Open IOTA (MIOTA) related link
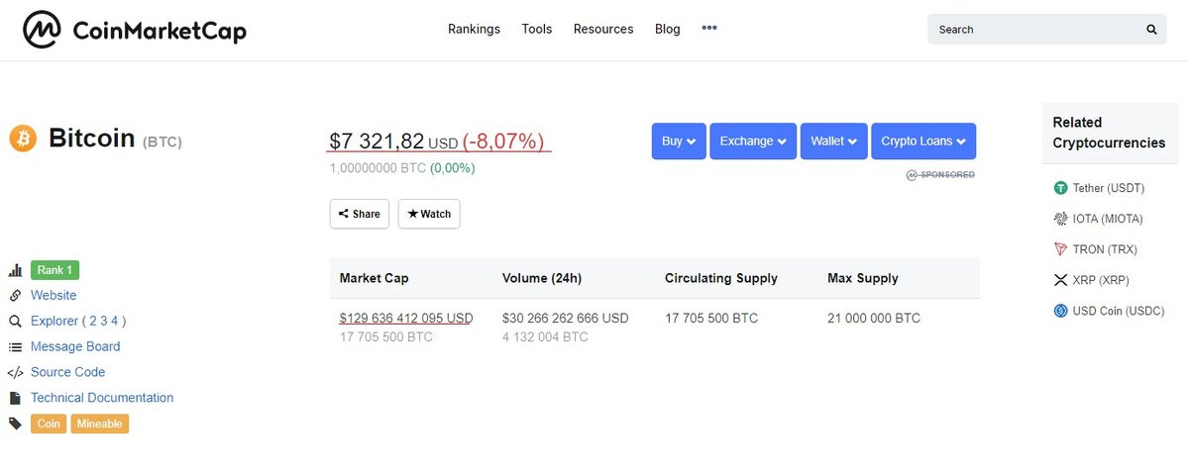 pos(1108,219)
